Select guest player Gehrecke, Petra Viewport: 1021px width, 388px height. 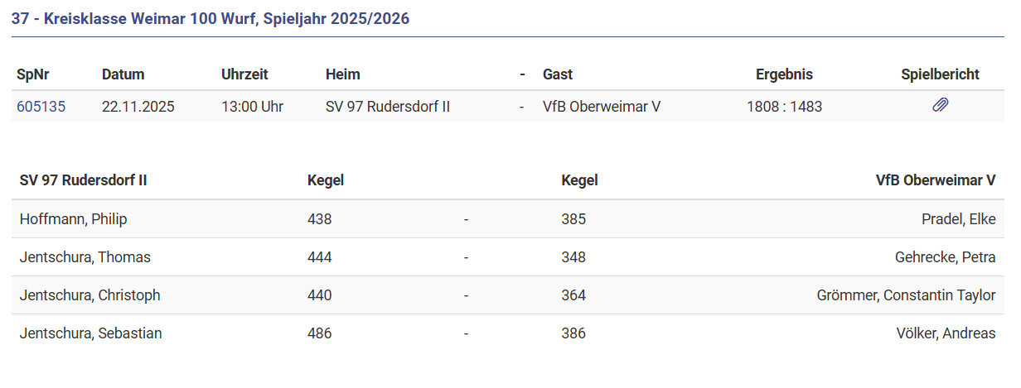(x=945, y=257)
